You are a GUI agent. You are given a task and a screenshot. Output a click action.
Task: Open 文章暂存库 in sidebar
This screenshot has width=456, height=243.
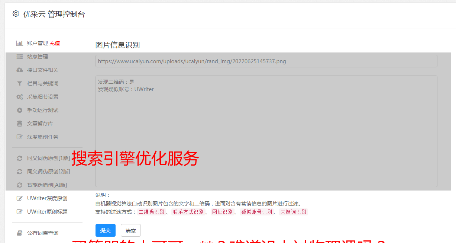pyautogui.click(x=40, y=124)
